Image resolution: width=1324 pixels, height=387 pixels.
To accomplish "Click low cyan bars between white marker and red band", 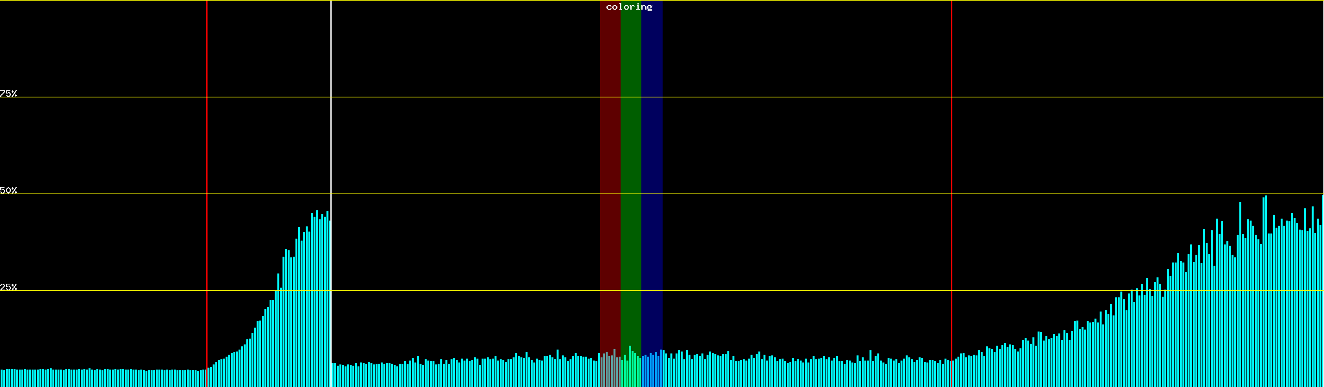I will tap(465, 374).
